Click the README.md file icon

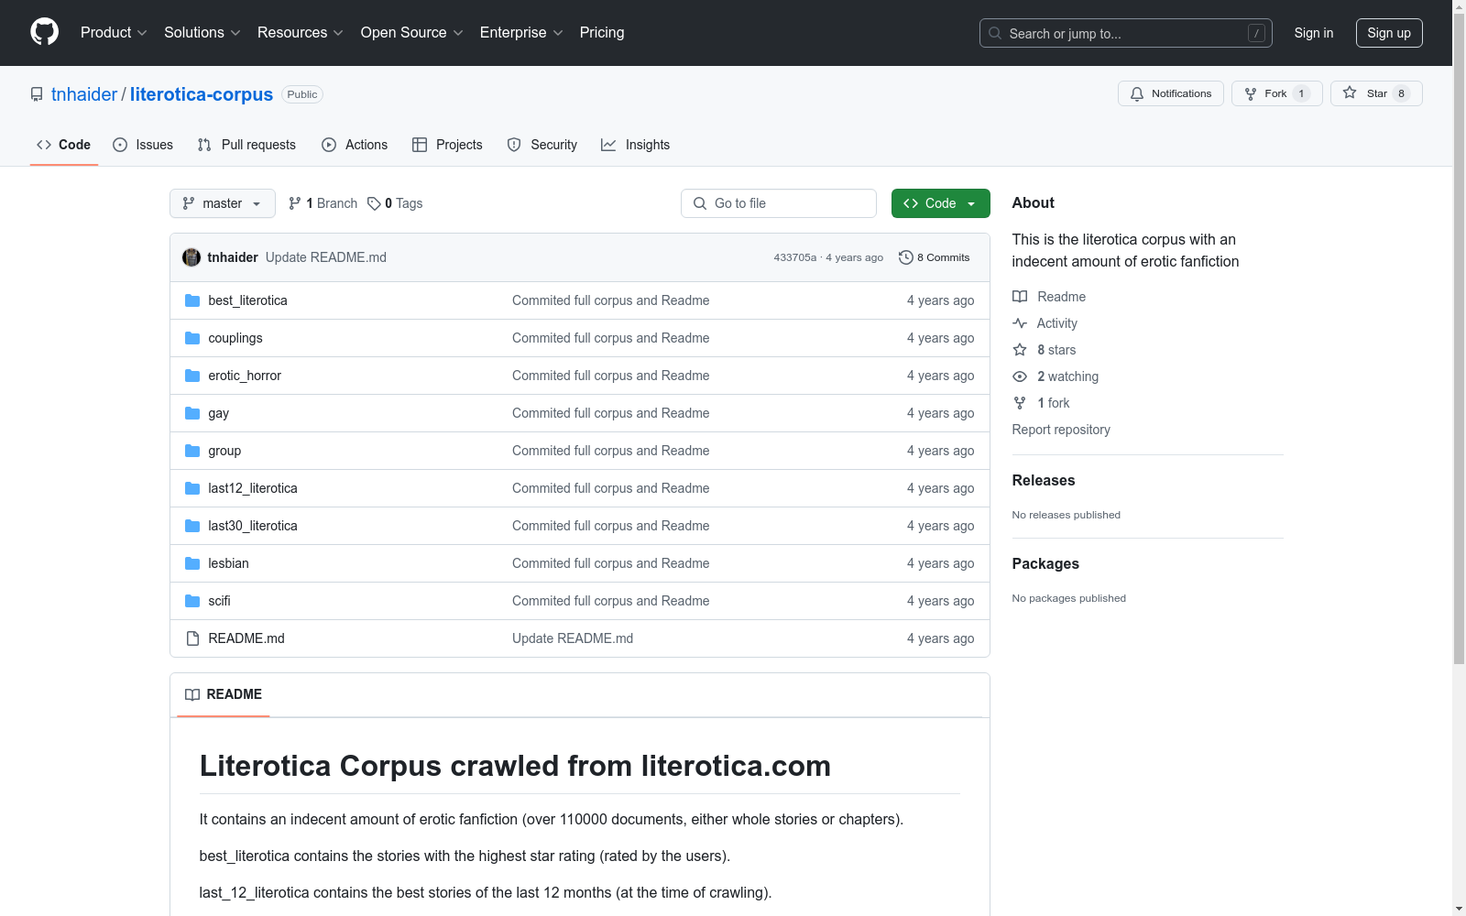[x=192, y=638]
